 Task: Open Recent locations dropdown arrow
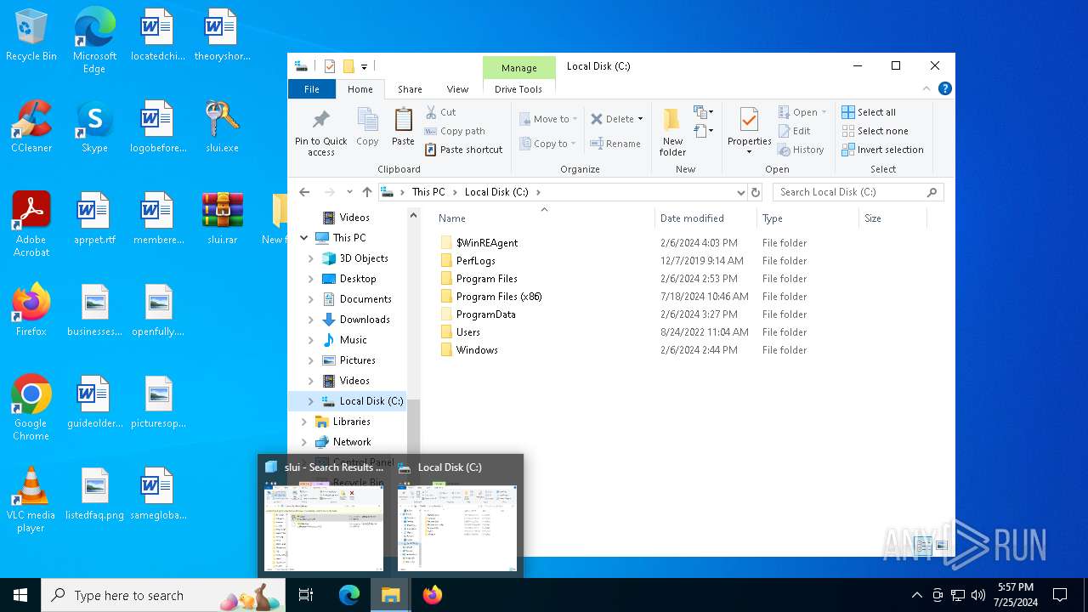pos(349,192)
